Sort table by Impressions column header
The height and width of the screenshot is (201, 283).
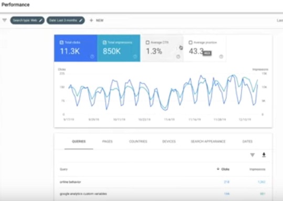click(257, 169)
